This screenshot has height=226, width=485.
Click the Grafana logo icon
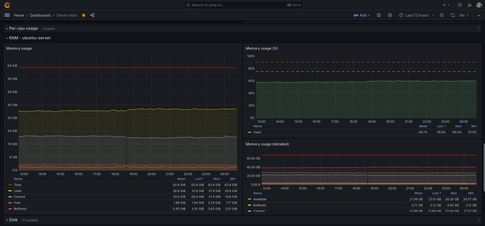[7, 5]
